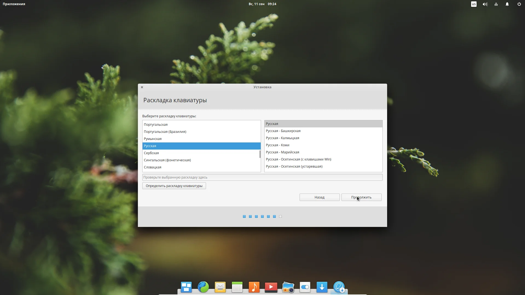Viewport: 525px width, 295px height.
Task: Select Русская - Осетинская (устаревшая) variant
Action: pos(323,167)
